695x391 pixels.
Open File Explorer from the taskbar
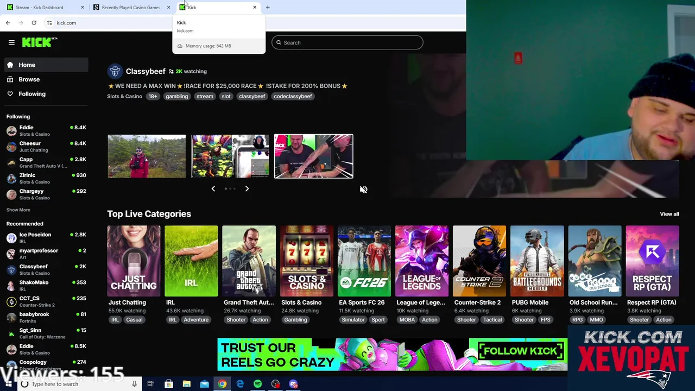pyautogui.click(x=186, y=384)
